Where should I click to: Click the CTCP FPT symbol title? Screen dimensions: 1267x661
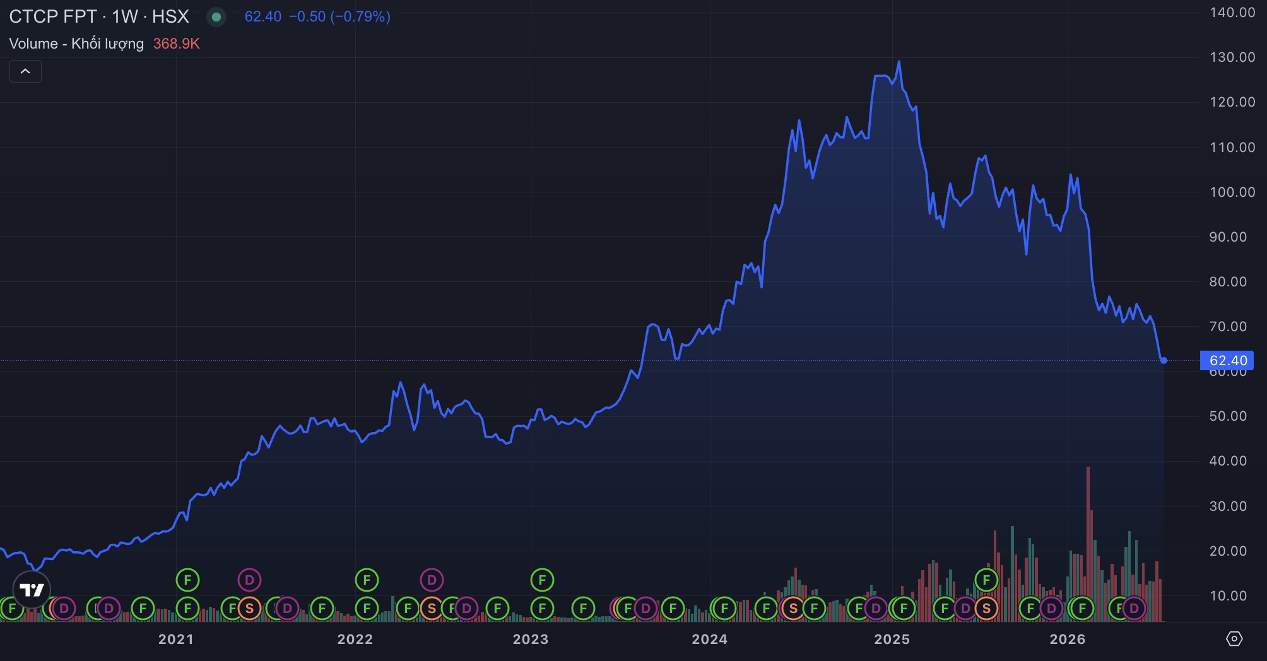point(53,16)
